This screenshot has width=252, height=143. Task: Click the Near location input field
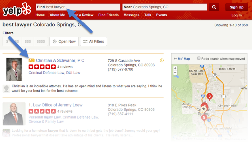(165, 7)
